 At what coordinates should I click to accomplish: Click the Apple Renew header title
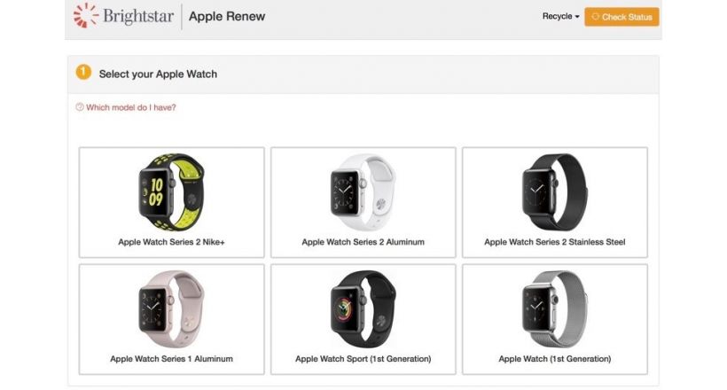[x=227, y=16]
